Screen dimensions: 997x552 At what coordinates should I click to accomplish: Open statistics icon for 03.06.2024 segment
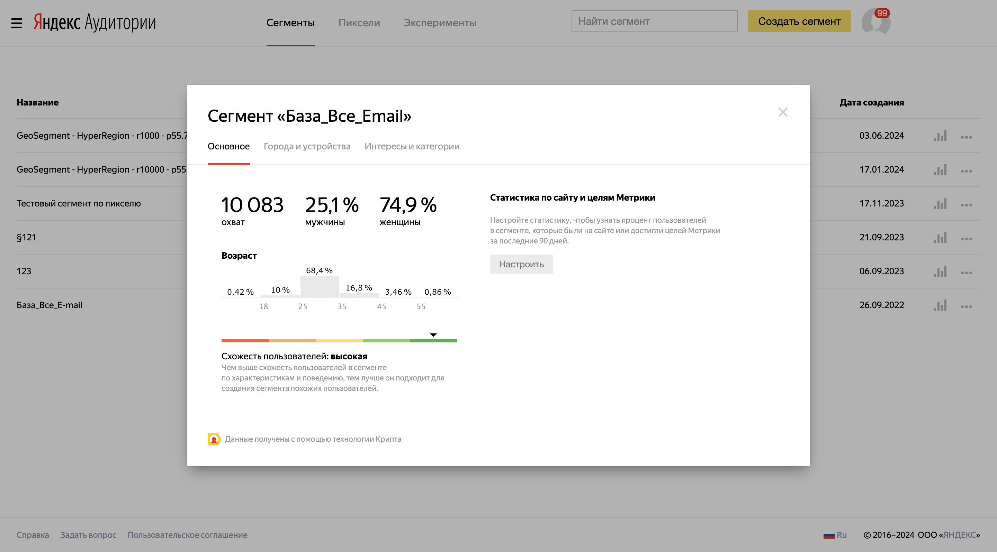tap(940, 136)
